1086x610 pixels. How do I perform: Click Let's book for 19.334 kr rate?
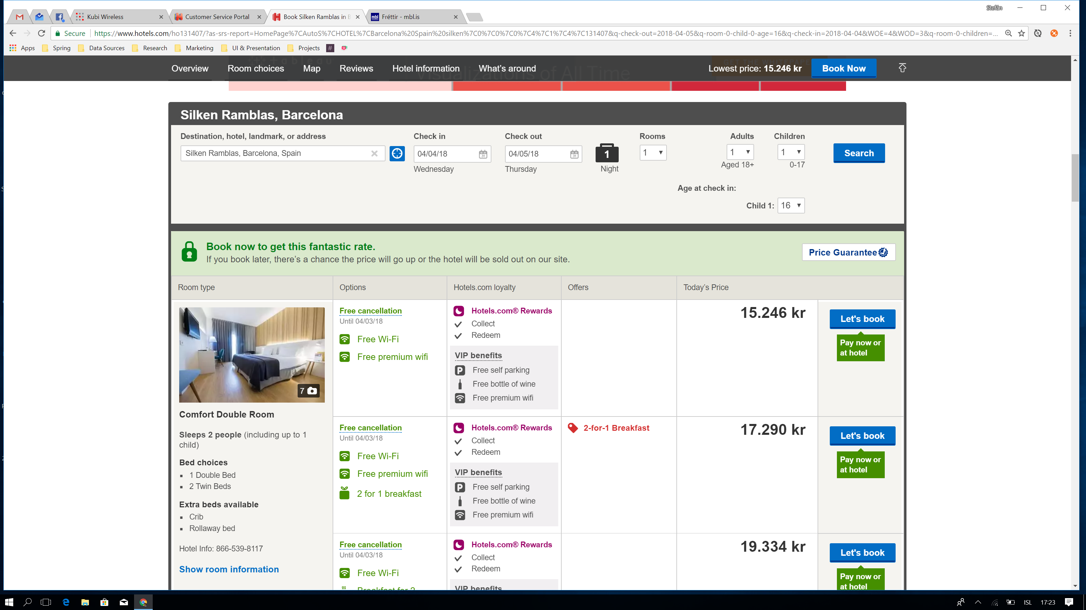click(x=862, y=553)
